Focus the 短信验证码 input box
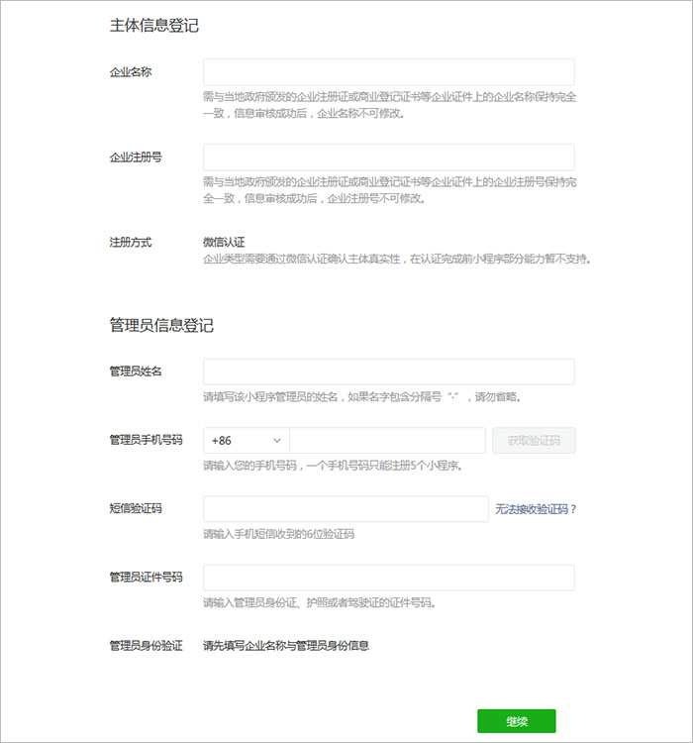The width and height of the screenshot is (693, 743). click(x=346, y=509)
